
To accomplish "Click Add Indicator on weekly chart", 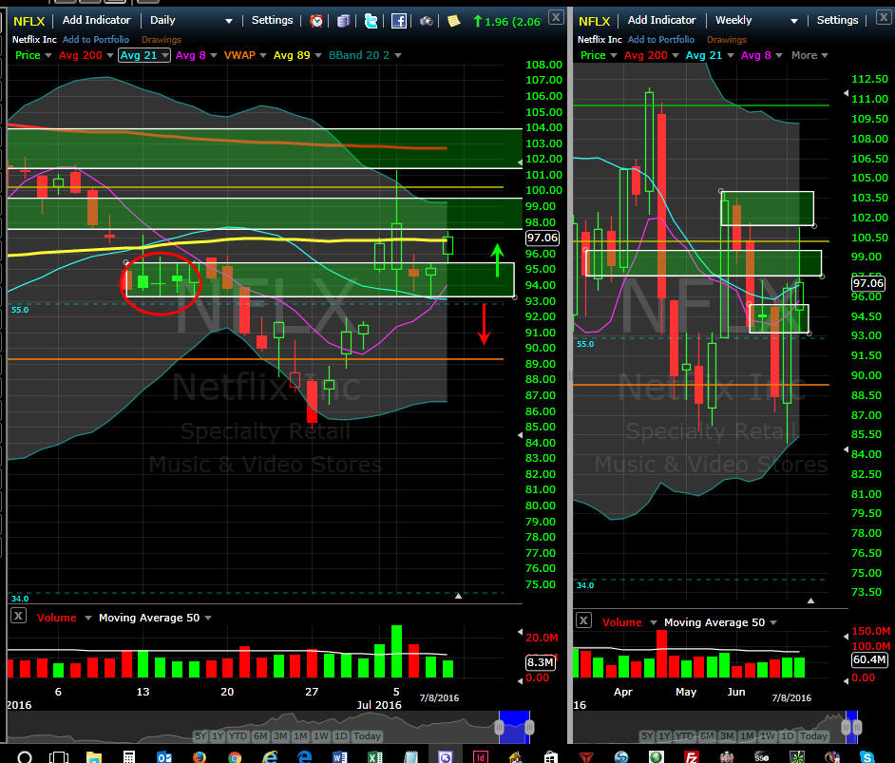I will [x=661, y=21].
